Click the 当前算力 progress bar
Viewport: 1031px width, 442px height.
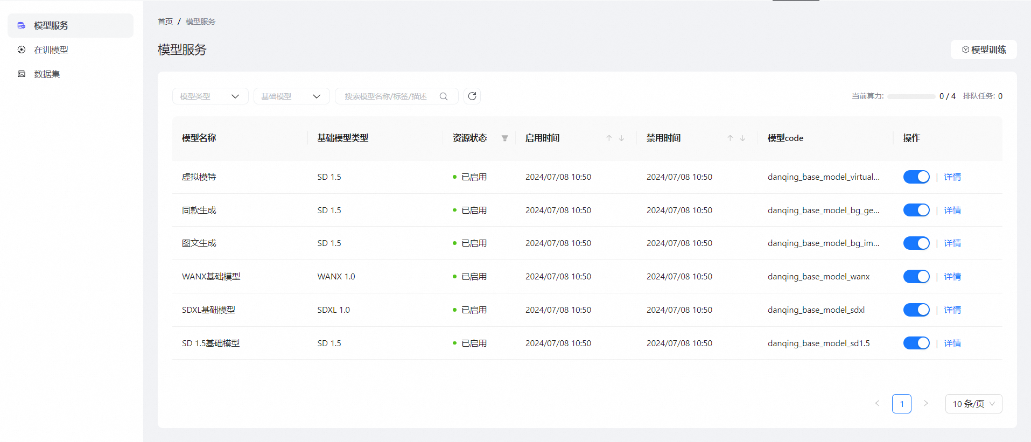click(x=911, y=96)
